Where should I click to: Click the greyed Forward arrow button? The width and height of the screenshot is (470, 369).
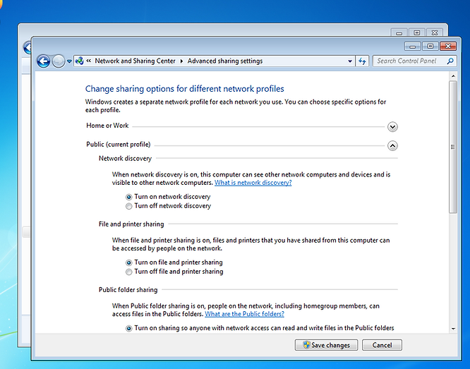58,61
